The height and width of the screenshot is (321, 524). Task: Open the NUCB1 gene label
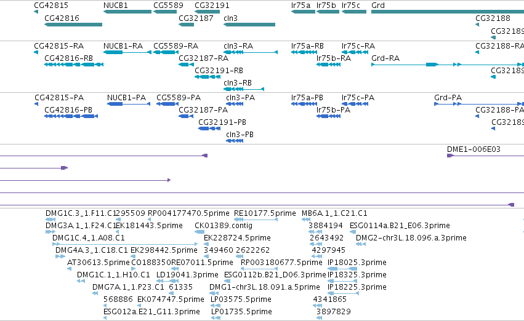(x=116, y=6)
